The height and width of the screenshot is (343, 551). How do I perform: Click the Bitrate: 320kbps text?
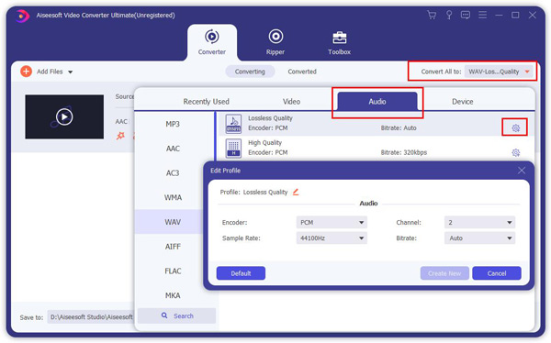(404, 152)
